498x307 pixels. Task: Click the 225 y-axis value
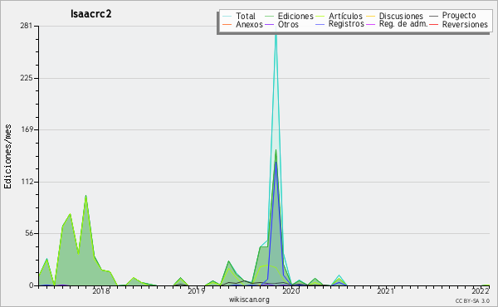coord(27,78)
